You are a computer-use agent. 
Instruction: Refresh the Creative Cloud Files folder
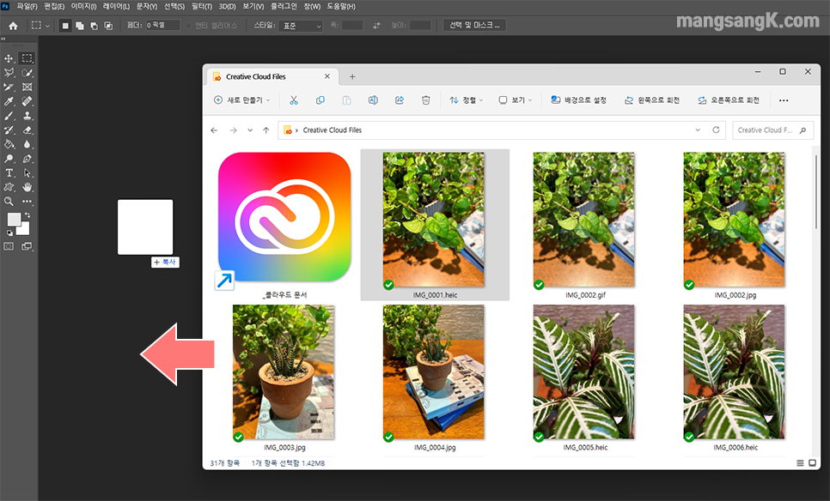[x=716, y=130]
